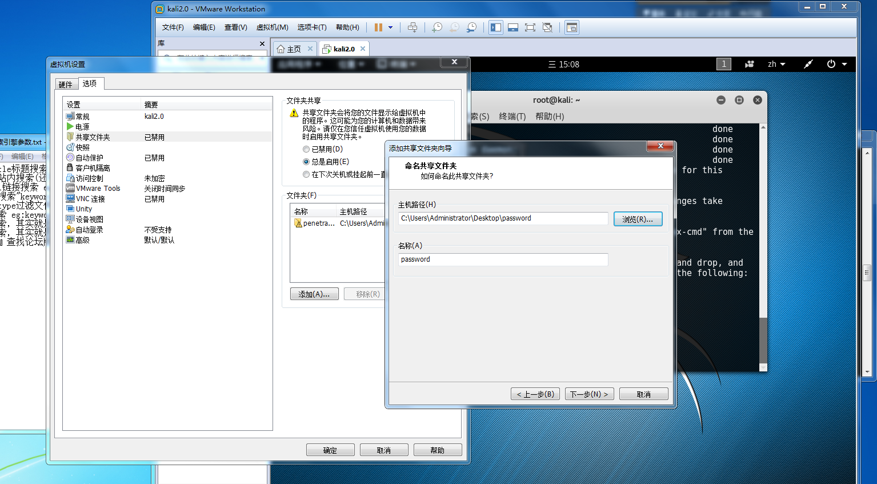
Task: Click the Kali terminal scrollbar thumb
Action: tap(763, 340)
